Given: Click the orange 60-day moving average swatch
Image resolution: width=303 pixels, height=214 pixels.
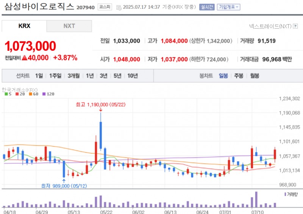Looking at the screenshot, I should 31,94.
